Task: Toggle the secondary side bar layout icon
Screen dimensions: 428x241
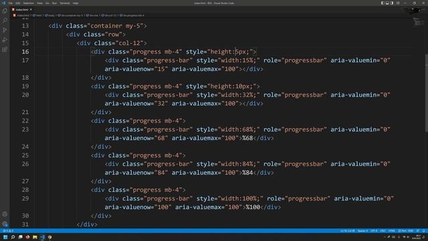Action: (x=392, y=3)
